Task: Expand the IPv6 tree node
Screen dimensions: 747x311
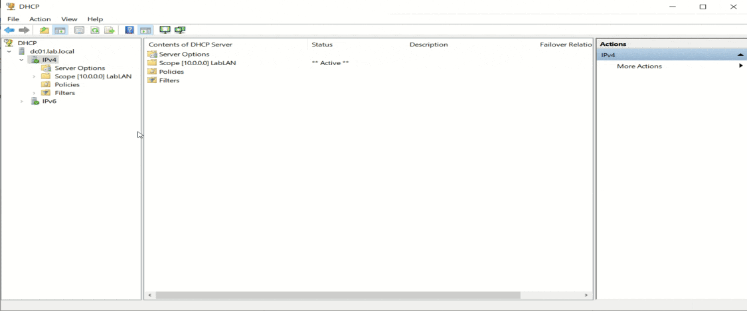Action: tap(22, 102)
